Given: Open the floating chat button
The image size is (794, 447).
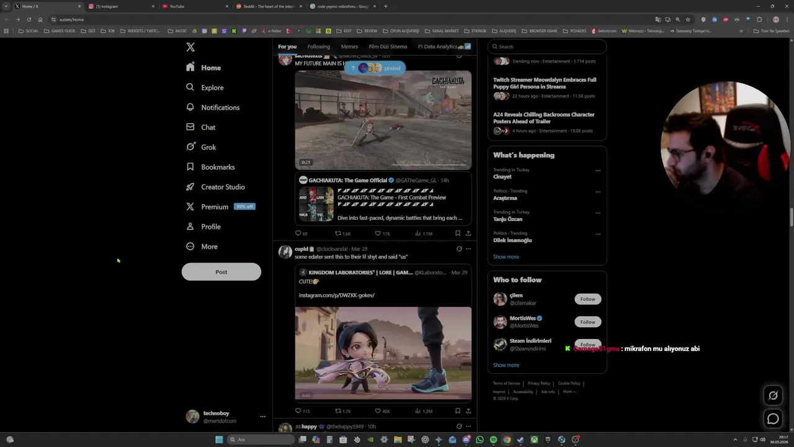Looking at the screenshot, I should pyautogui.click(x=773, y=419).
